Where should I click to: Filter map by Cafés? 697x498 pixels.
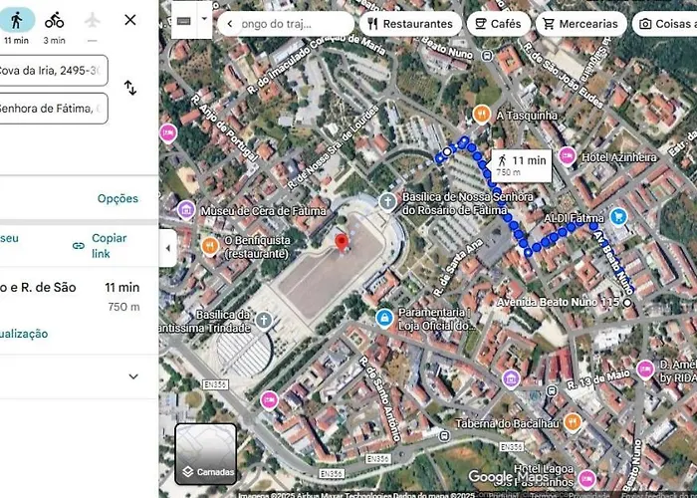tap(498, 24)
